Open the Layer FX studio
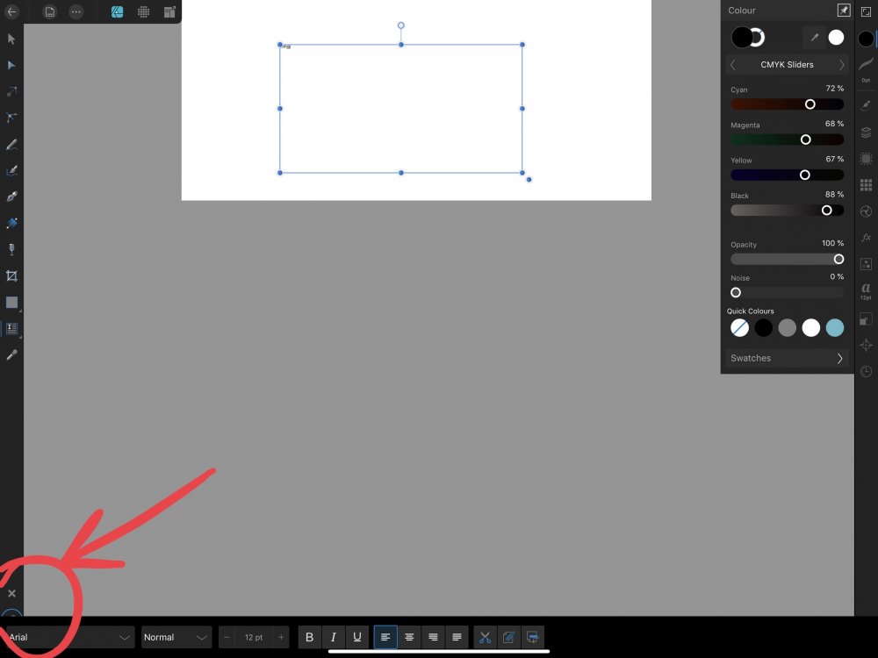The width and height of the screenshot is (878, 658). (866, 238)
